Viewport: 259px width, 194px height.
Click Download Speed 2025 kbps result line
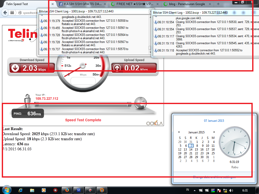point(49,134)
